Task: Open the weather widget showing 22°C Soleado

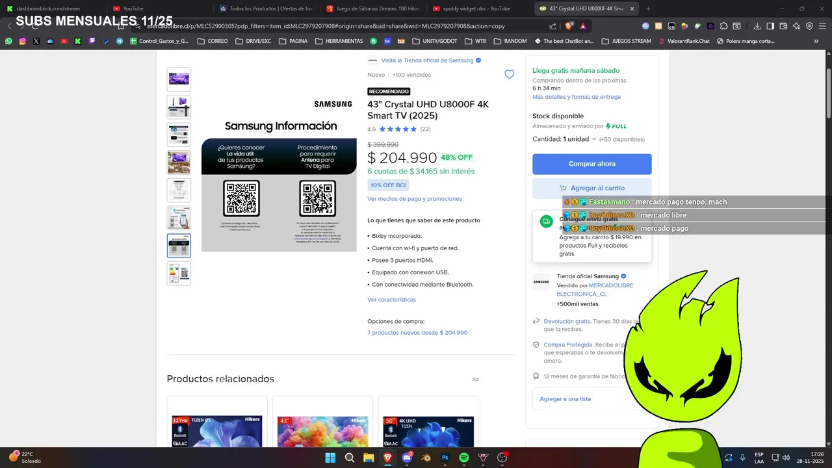Action: [25, 457]
